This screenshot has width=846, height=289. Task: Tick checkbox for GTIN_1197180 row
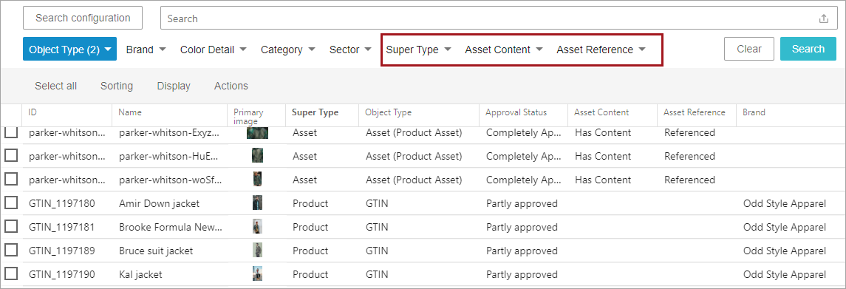point(11,203)
